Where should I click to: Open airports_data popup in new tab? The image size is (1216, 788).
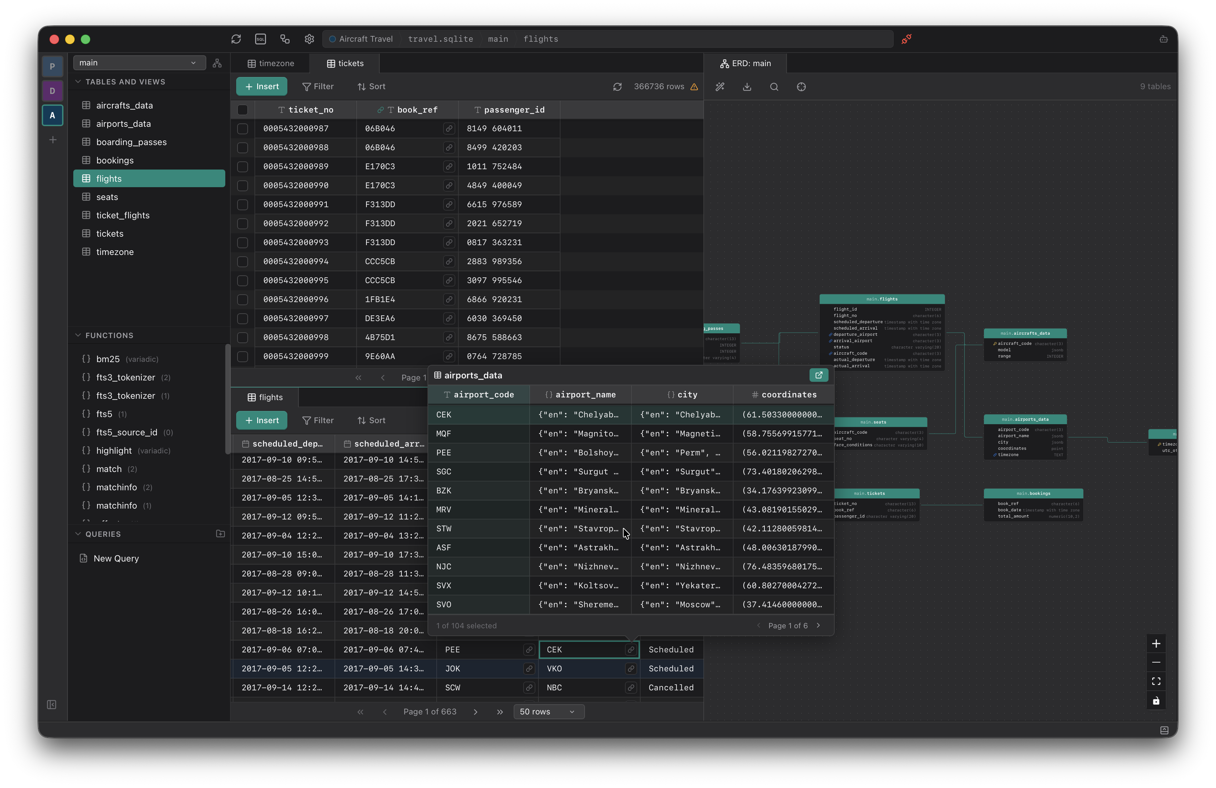tap(818, 375)
